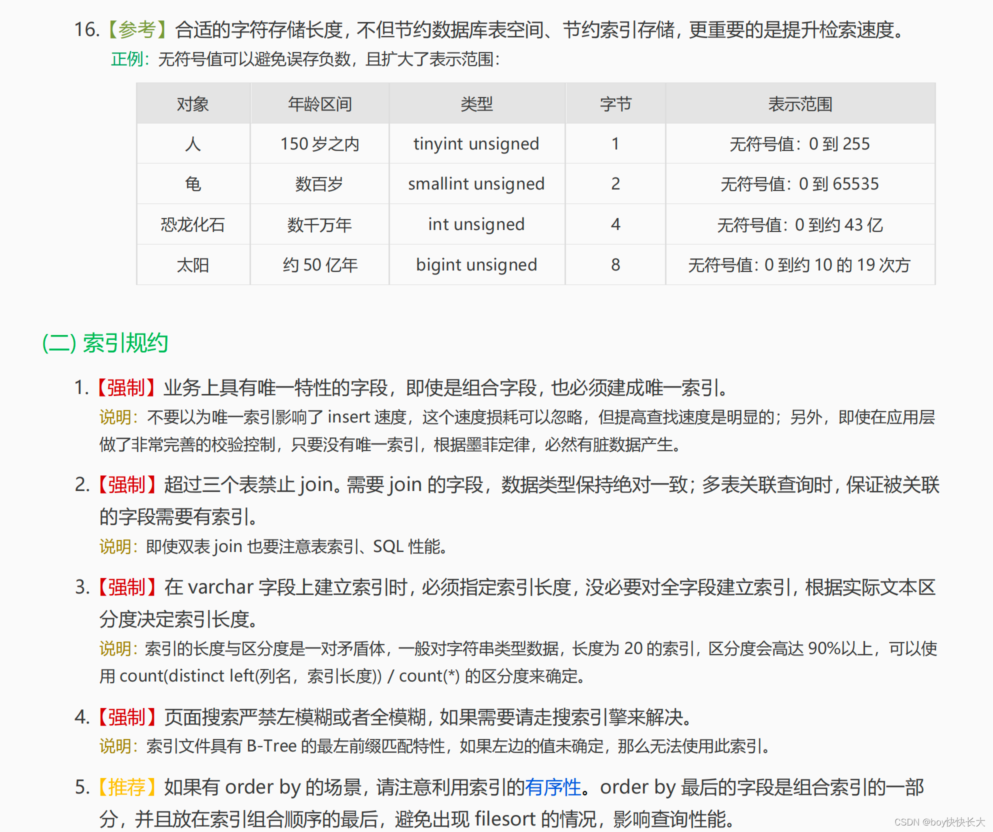Click the bytes value 2 in smallint row
This screenshot has width=993, height=832.
(x=615, y=184)
